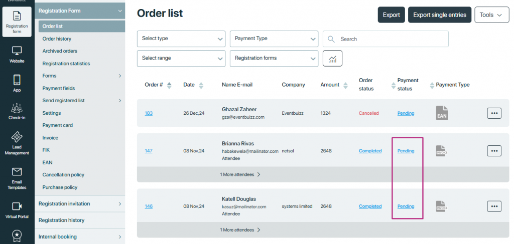Open the three-dots menu for order 147
The height and width of the screenshot is (244, 514).
[494, 151]
